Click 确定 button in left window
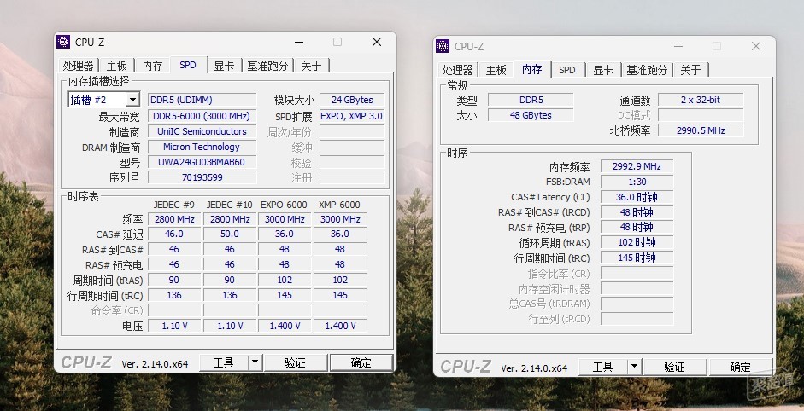The height and width of the screenshot is (411, 804). coord(361,362)
